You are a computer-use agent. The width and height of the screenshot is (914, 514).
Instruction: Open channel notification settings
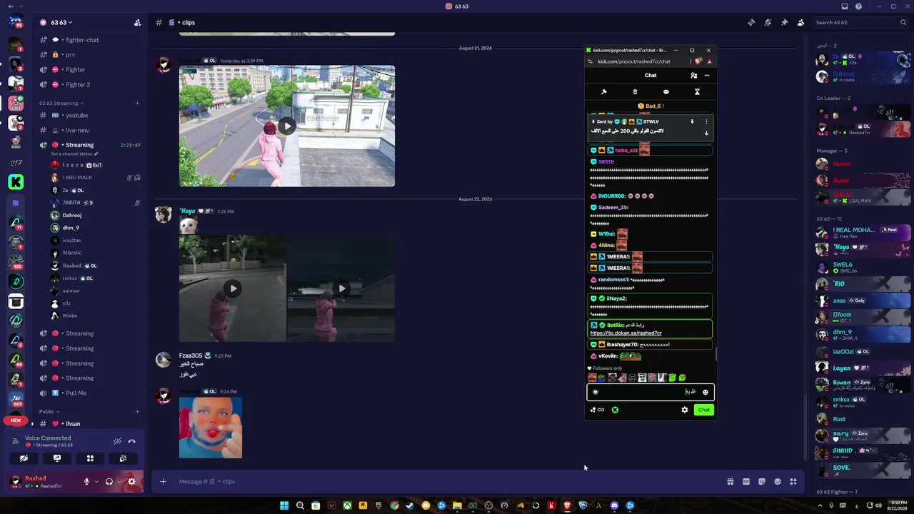[768, 23]
